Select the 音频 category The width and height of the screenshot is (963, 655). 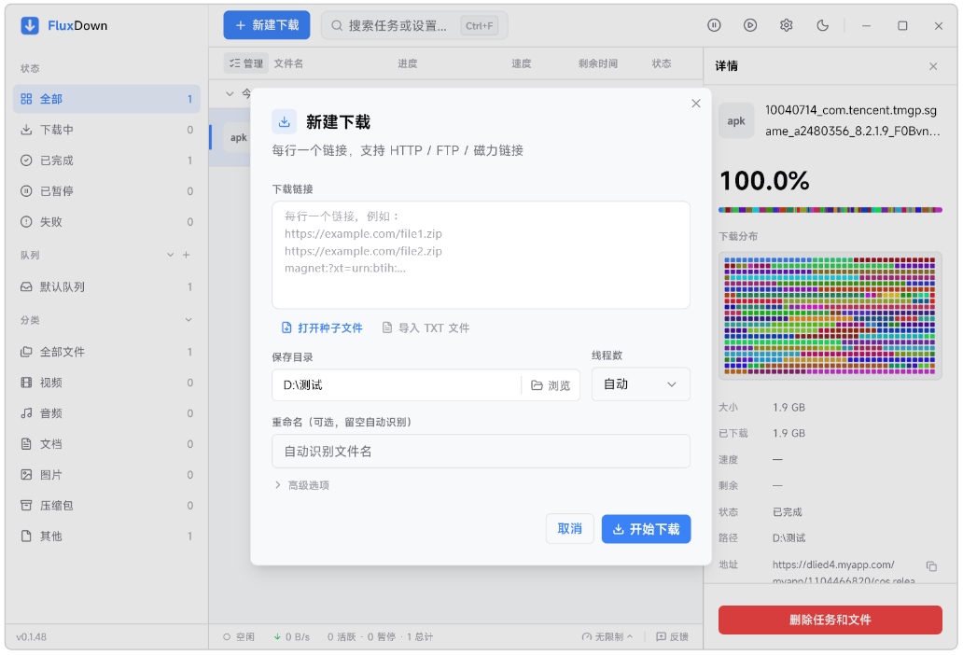tap(107, 413)
